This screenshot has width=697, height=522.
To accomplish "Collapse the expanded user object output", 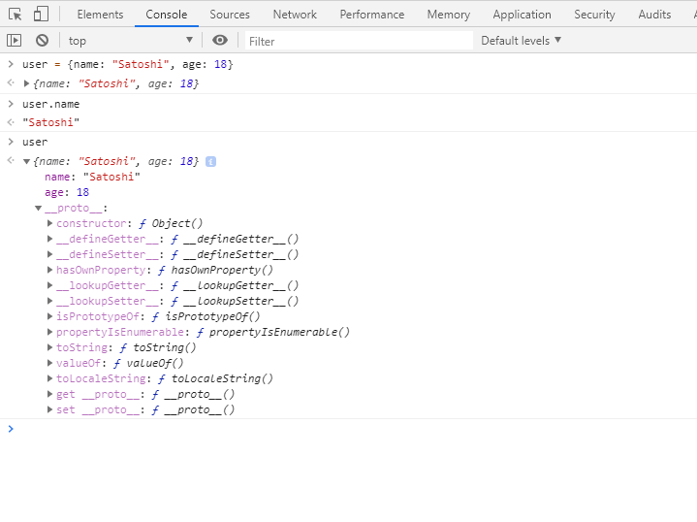I will coord(27,161).
